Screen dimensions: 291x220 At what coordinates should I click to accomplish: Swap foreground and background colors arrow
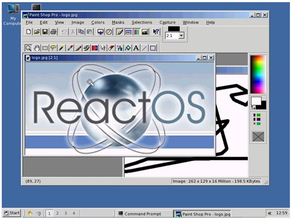tap(253, 108)
